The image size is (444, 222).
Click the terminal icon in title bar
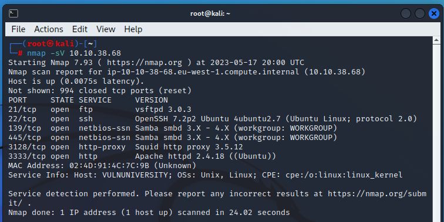pos(14,13)
